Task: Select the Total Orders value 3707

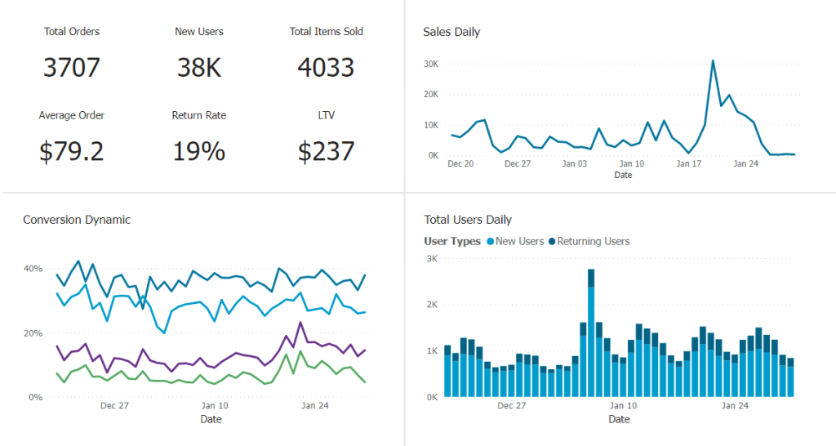Action: (x=72, y=67)
